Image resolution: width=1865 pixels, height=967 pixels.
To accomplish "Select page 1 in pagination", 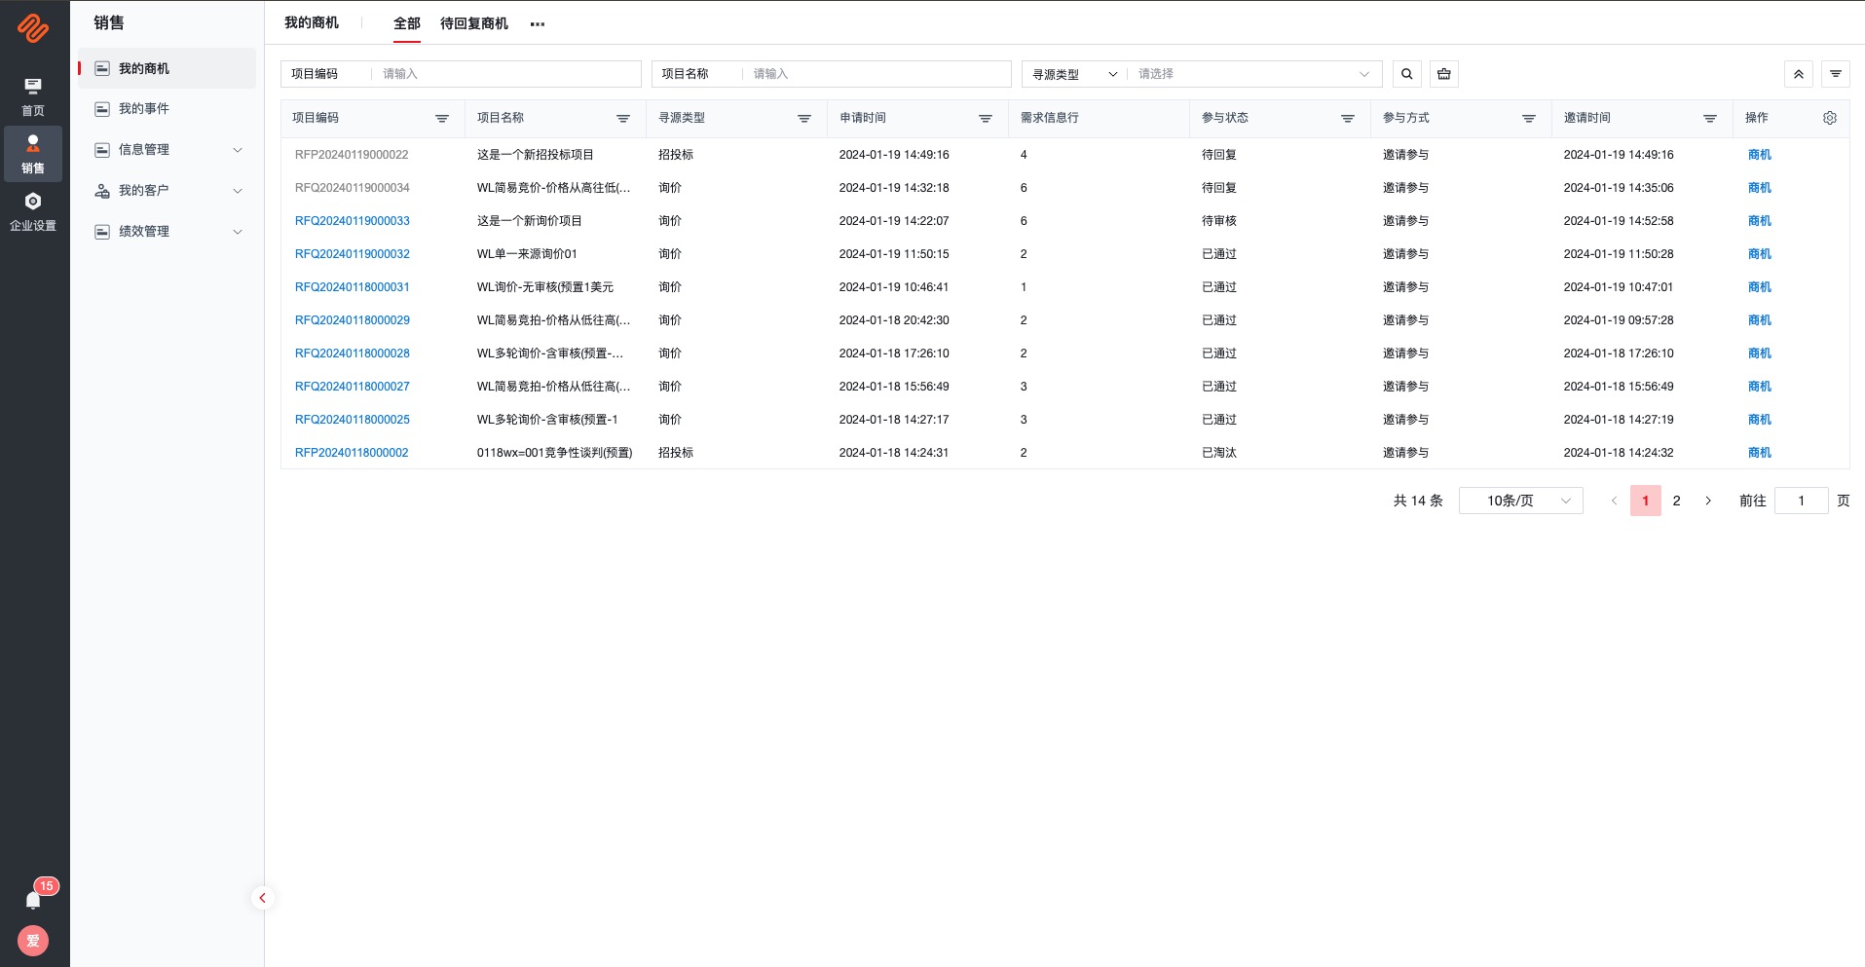I will (x=1646, y=501).
